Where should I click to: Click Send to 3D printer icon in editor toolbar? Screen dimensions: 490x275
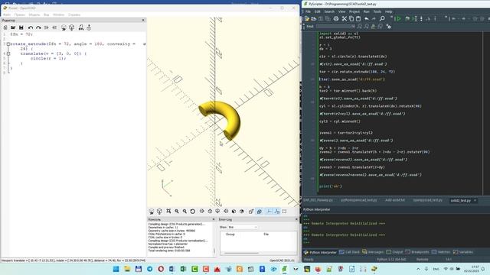tap(89, 27)
